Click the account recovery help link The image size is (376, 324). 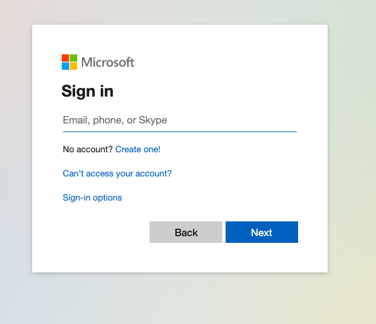click(117, 174)
